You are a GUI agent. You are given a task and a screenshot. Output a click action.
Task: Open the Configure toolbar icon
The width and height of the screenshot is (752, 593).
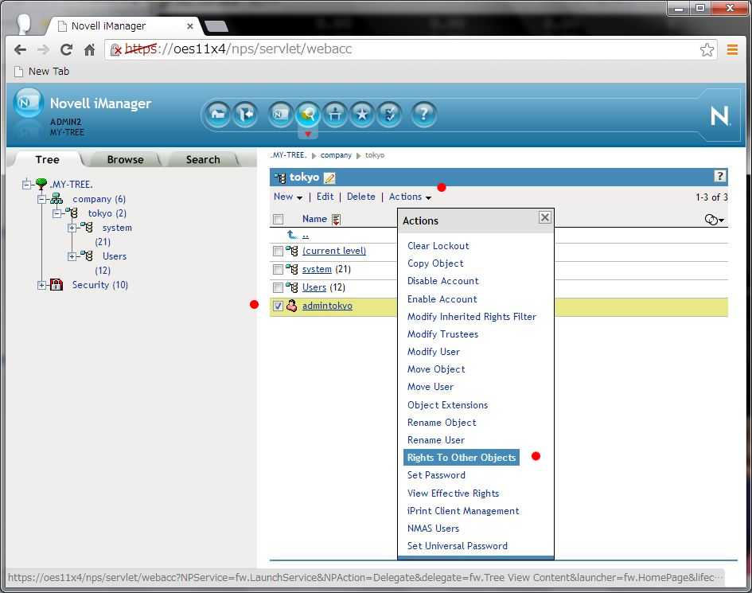[x=335, y=114]
